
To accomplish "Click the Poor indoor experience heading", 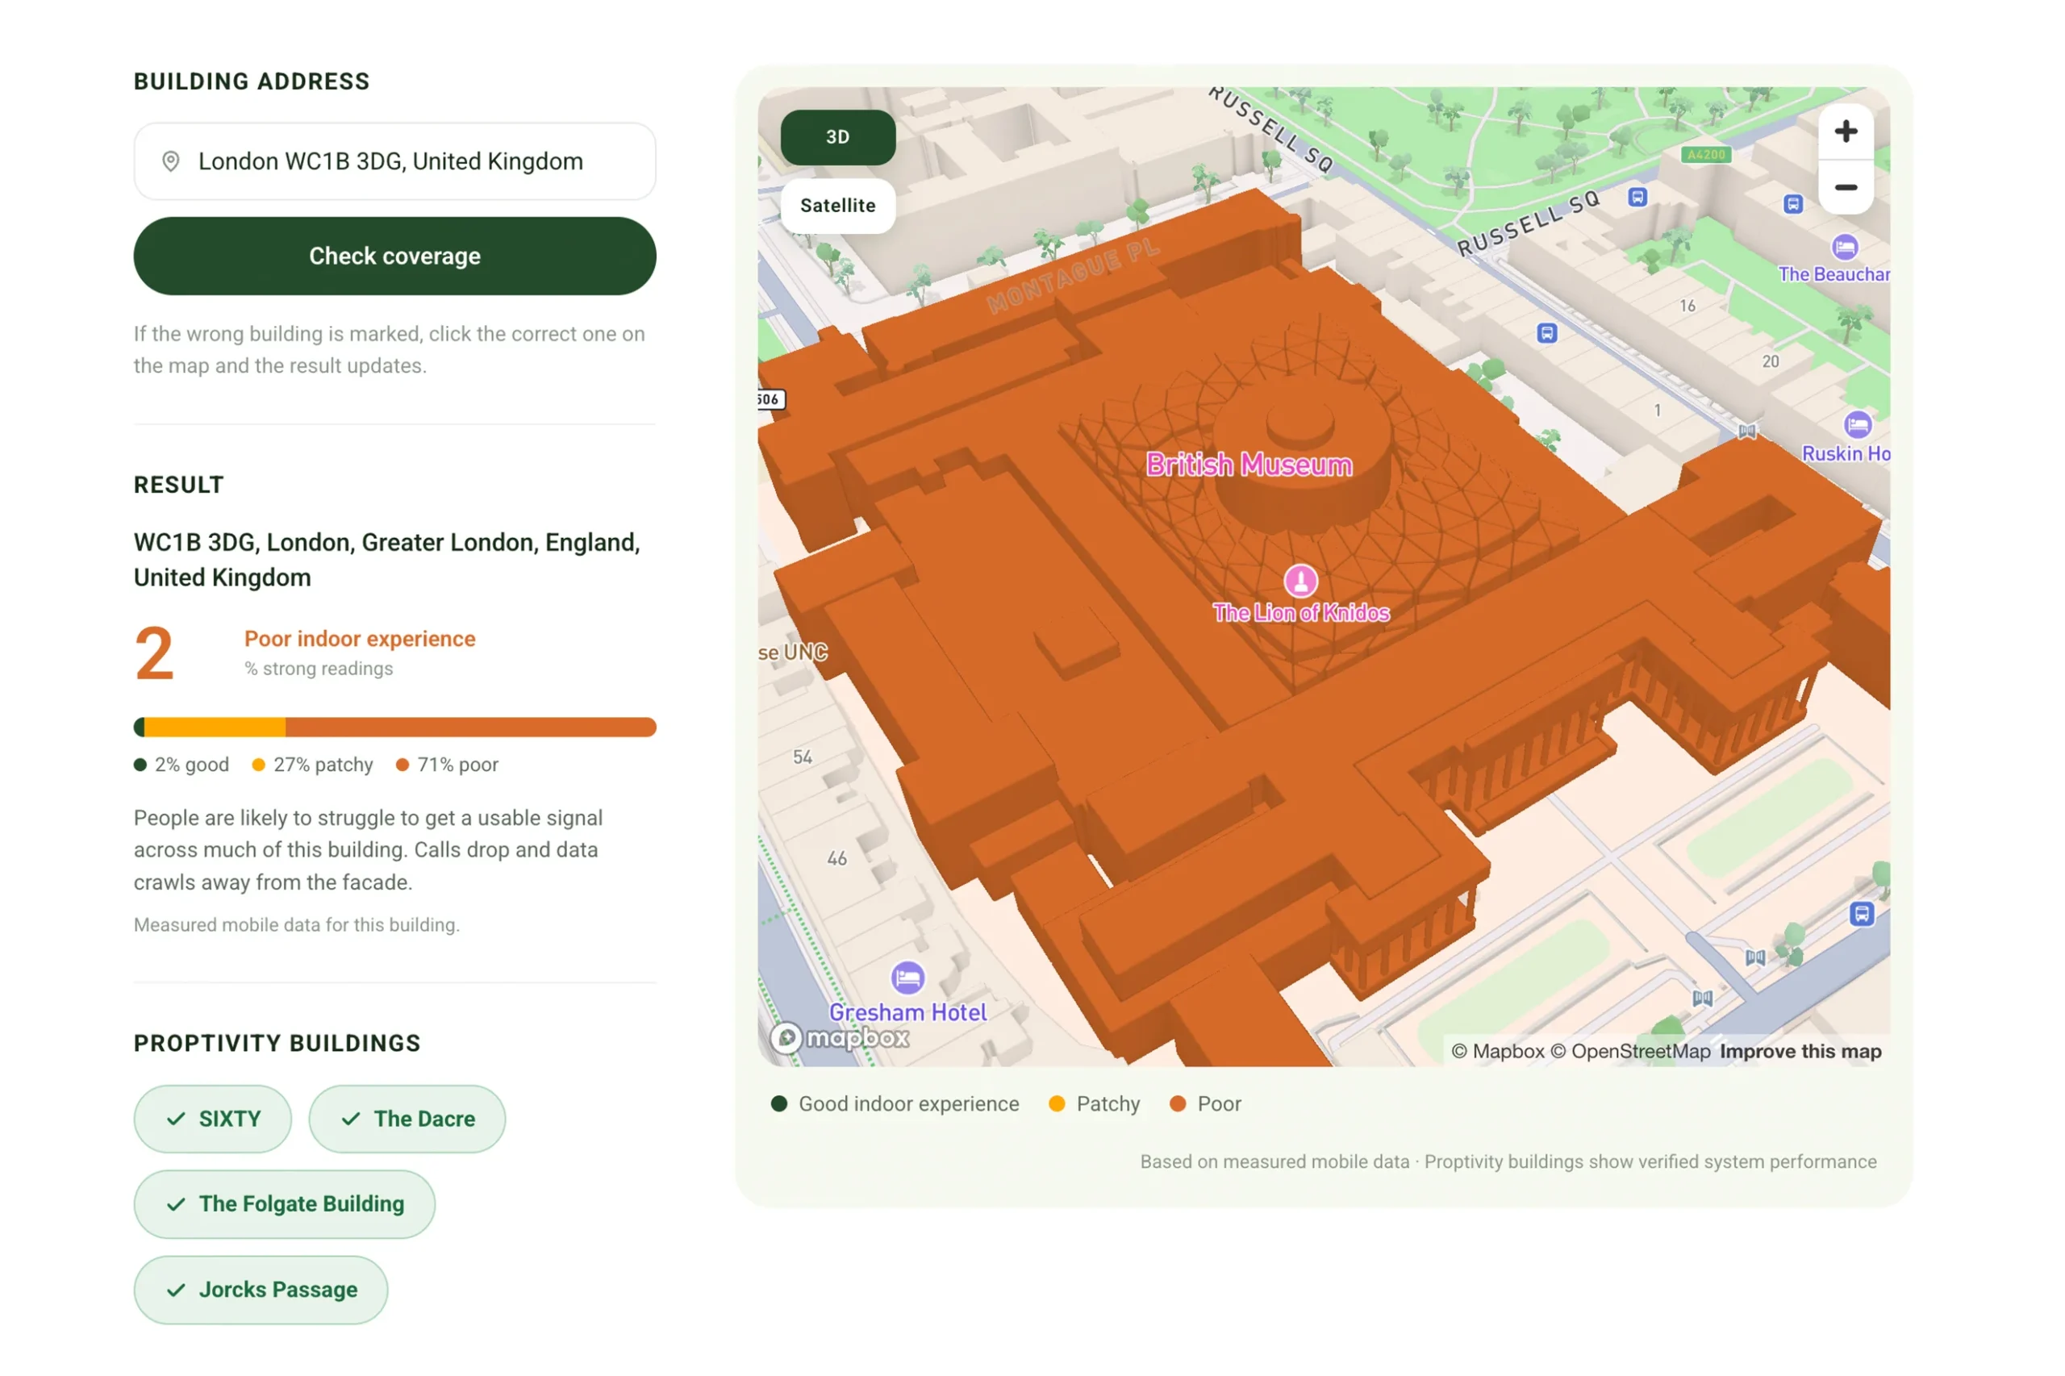I will 360,639.
